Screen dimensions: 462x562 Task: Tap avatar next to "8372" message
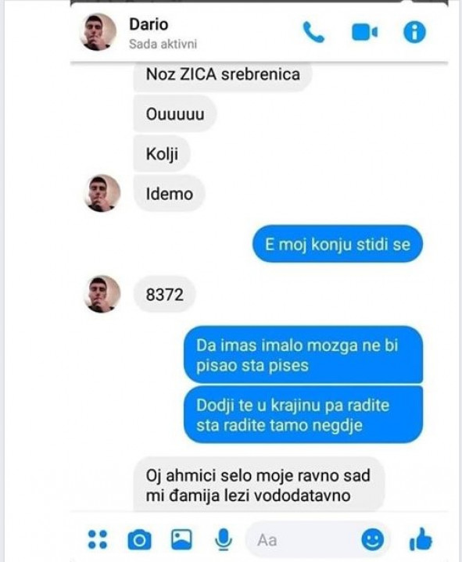pos(102,294)
